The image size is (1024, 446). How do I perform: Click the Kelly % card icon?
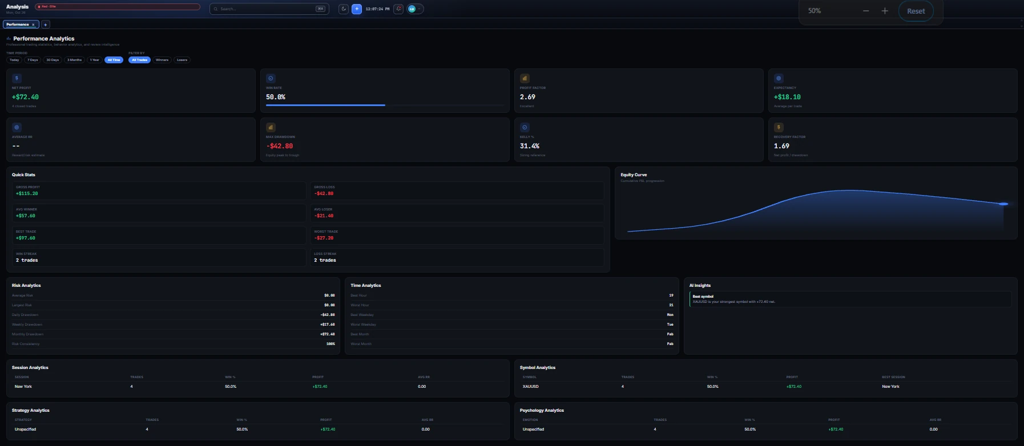525,127
